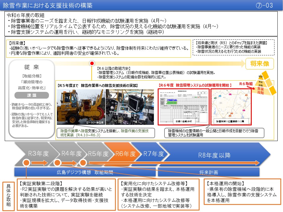
Task: Click the orange circle marker under R3年度
Action: click(x=26, y=163)
